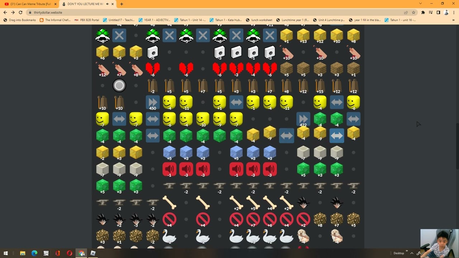Open a new browser tab

[x=122, y=4]
